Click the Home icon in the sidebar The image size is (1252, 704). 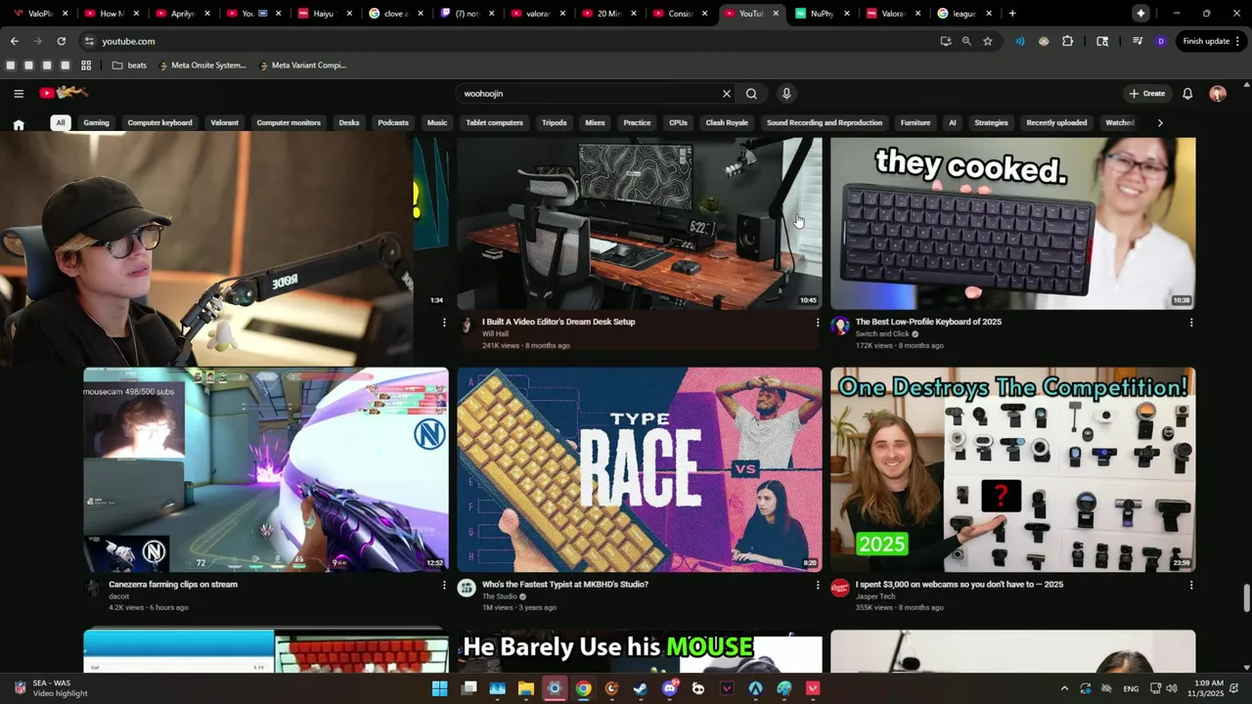click(19, 124)
